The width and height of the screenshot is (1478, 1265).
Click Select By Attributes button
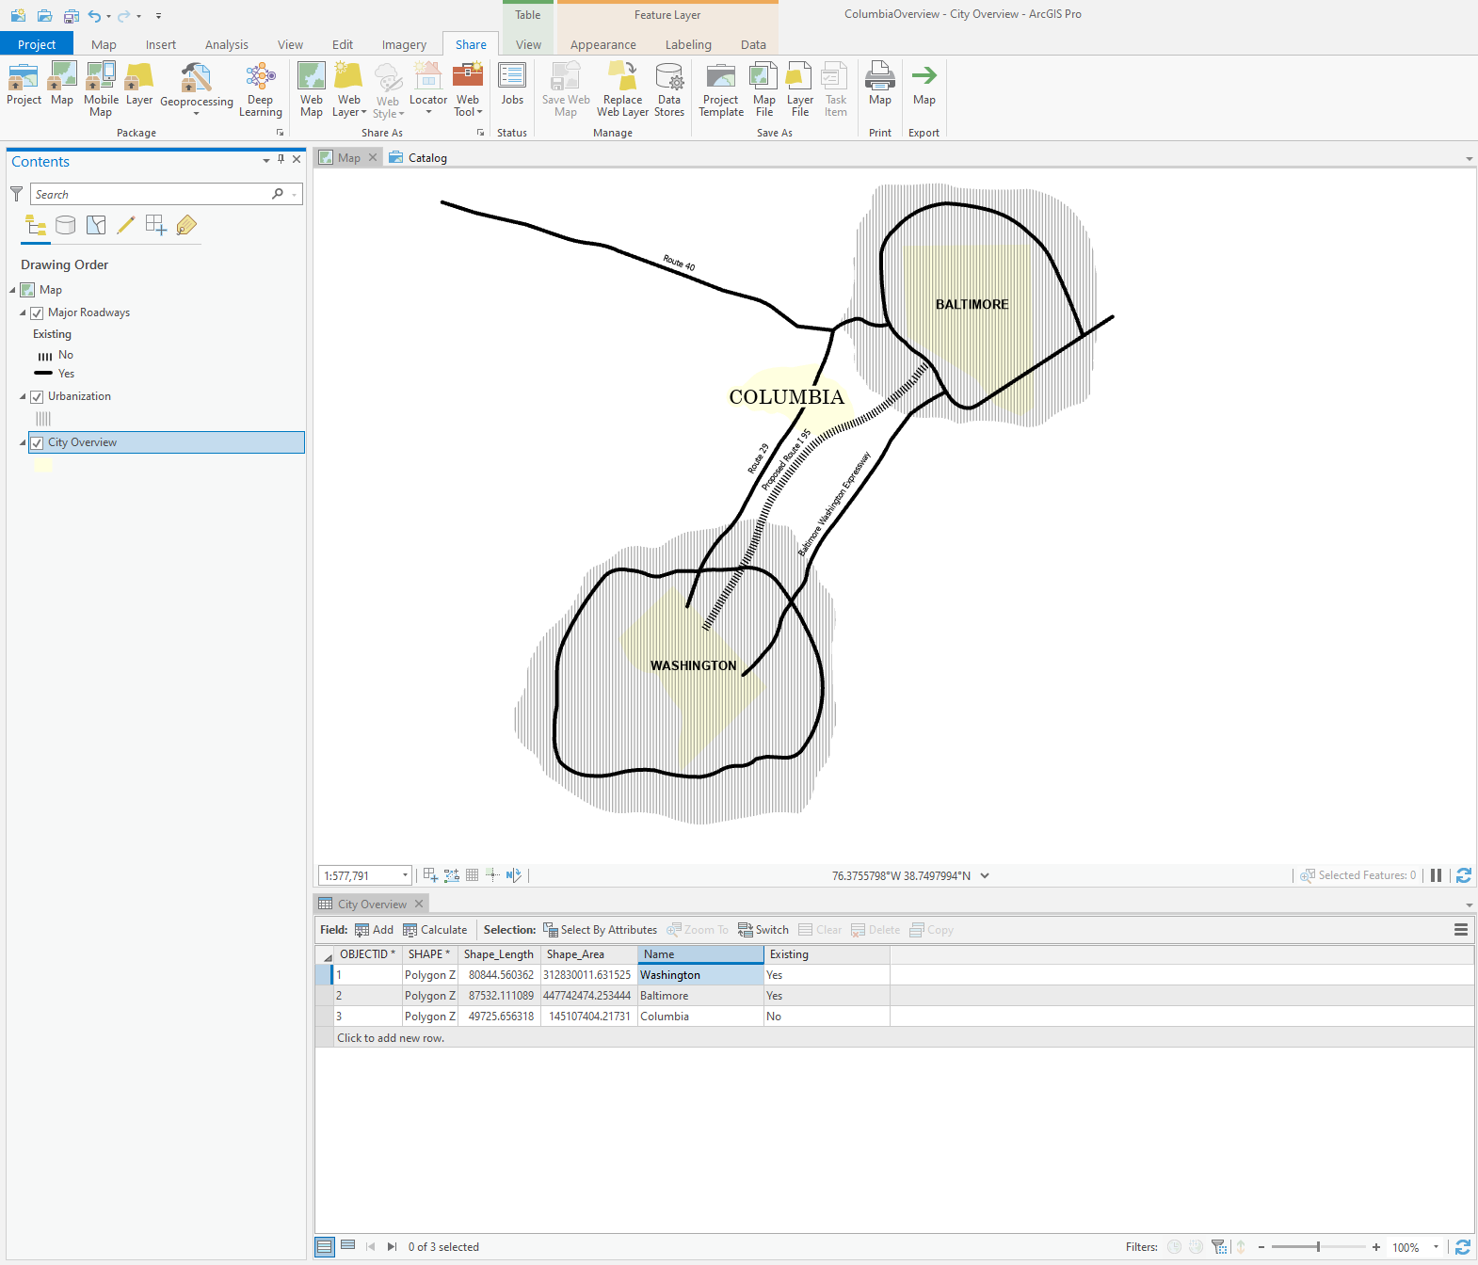coord(600,930)
